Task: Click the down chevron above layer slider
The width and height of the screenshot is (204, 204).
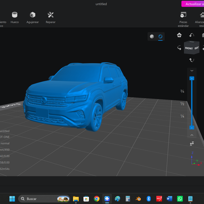Action: [192, 71]
